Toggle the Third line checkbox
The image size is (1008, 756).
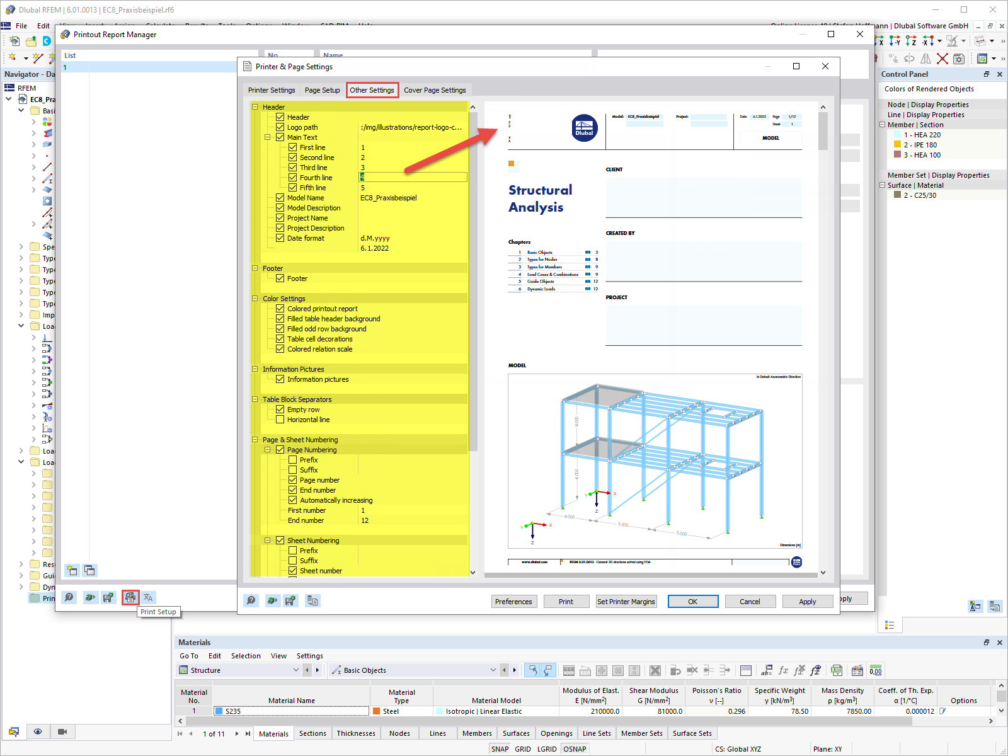tap(293, 168)
